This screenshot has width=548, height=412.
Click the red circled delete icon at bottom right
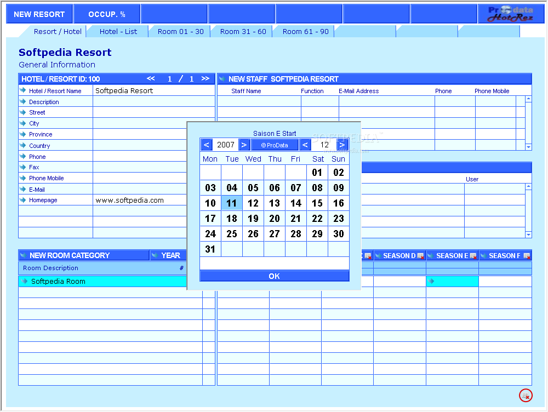[526, 395]
